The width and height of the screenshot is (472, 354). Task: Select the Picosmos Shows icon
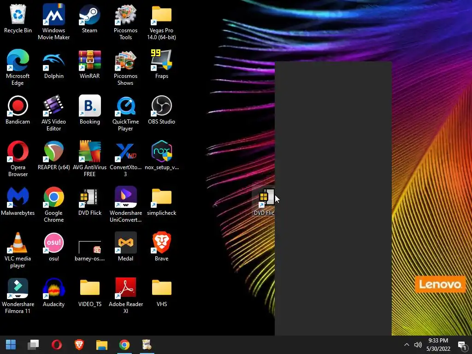pos(125,67)
